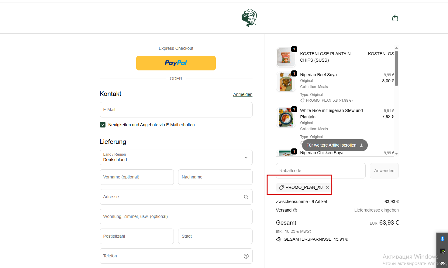
Task: Click the Lieferadresse eingeben text
Action: point(376,210)
